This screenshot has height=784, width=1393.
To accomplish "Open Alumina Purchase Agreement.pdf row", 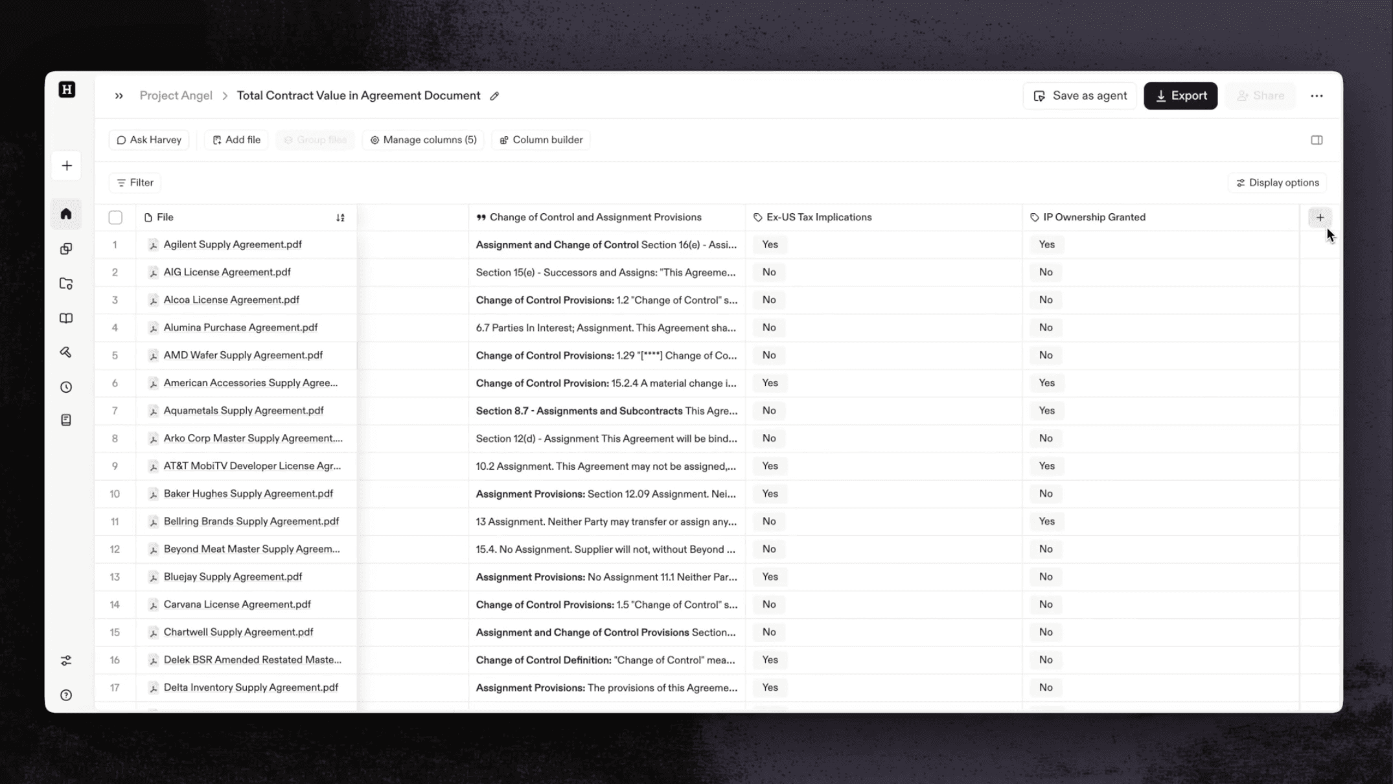I will [240, 328].
